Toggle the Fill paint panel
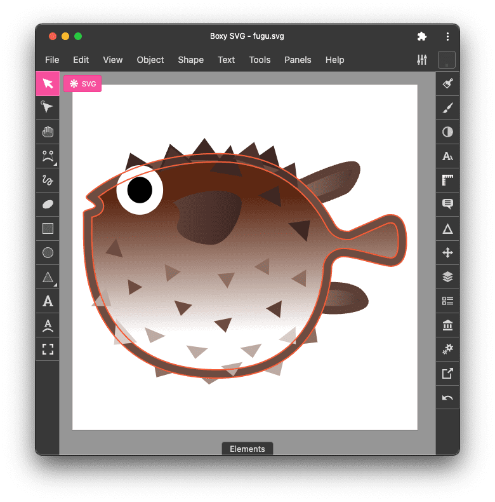Viewport: 495px width, 502px height. click(x=447, y=84)
